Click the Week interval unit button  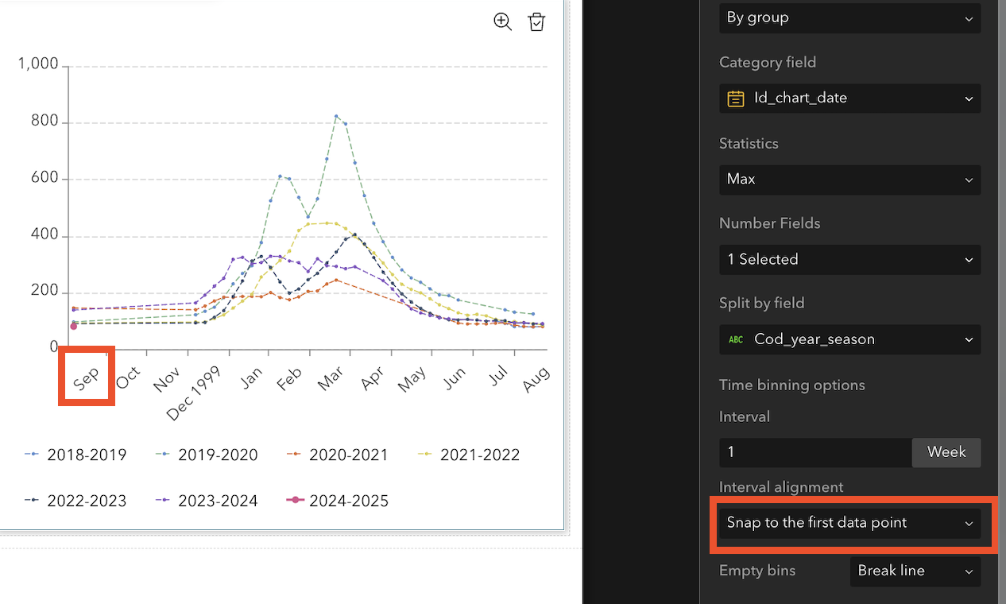(x=946, y=452)
